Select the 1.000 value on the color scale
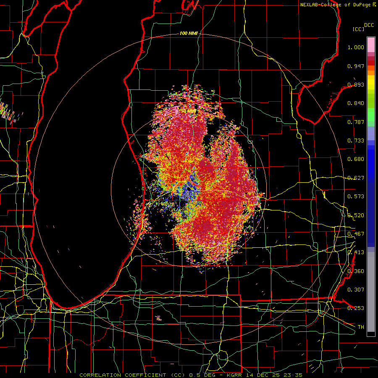 coord(356,47)
